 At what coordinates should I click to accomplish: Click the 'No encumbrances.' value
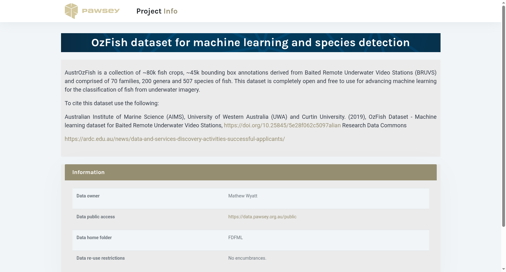[x=247, y=258]
